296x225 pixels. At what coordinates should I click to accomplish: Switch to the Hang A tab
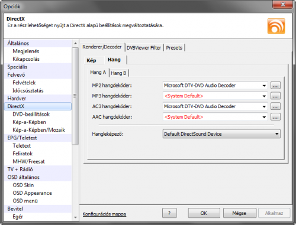coord(98,73)
